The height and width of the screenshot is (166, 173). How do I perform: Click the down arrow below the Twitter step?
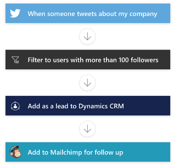coord(87,36)
